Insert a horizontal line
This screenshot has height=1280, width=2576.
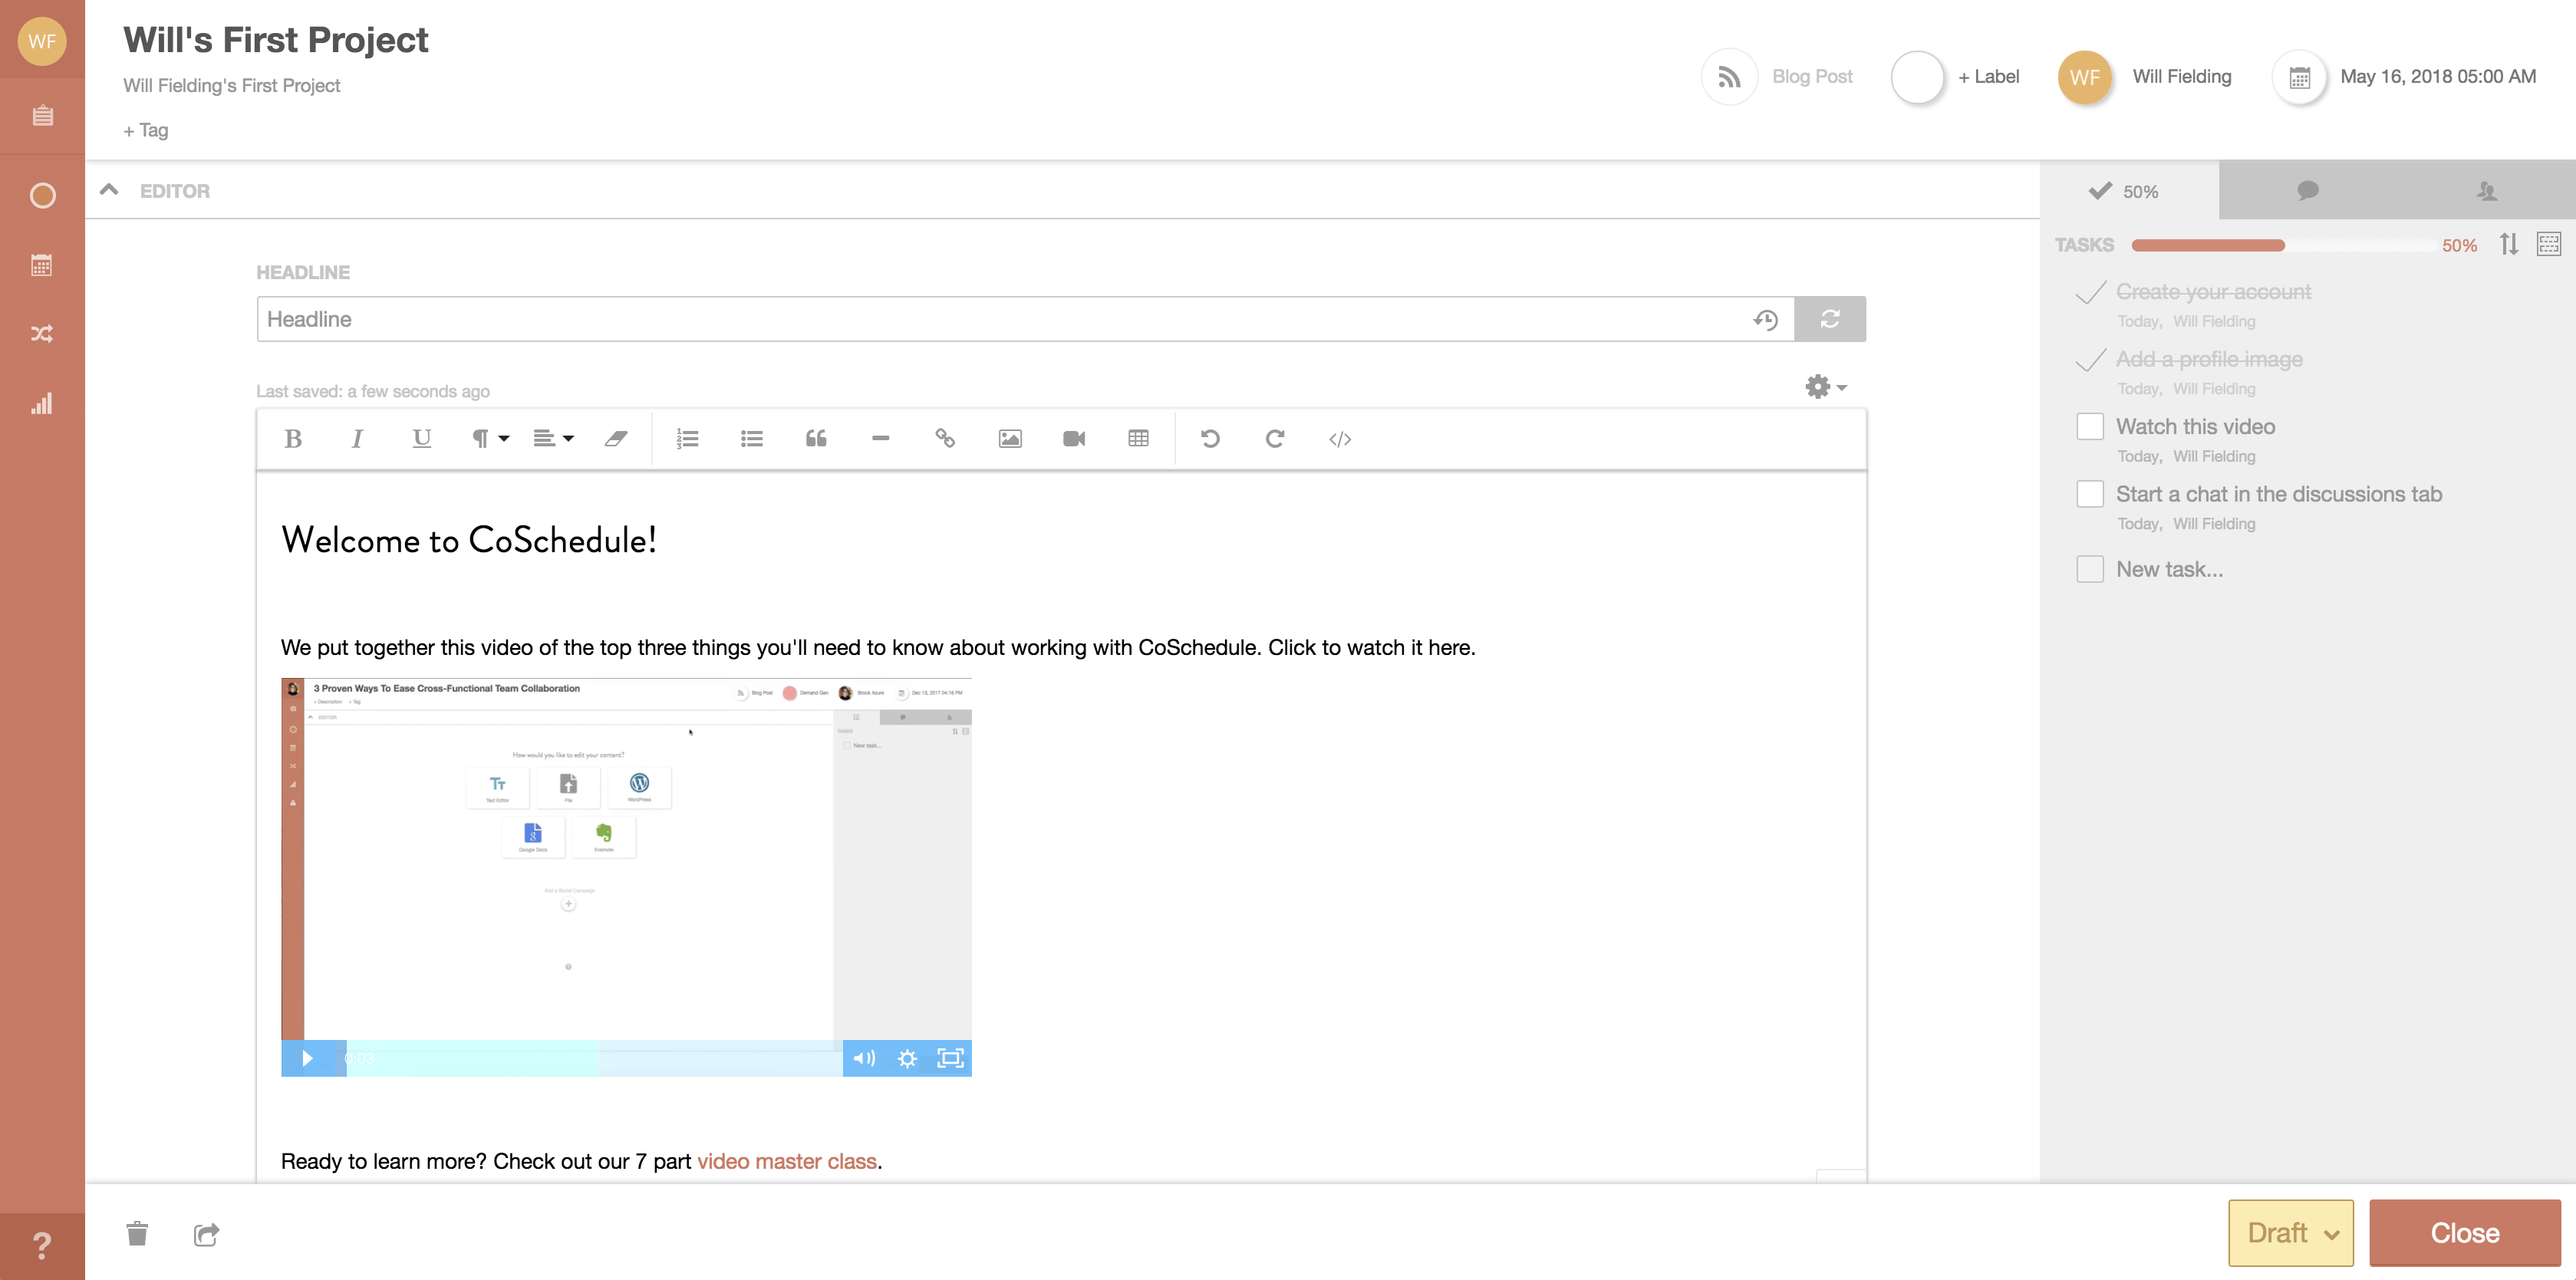(x=880, y=439)
